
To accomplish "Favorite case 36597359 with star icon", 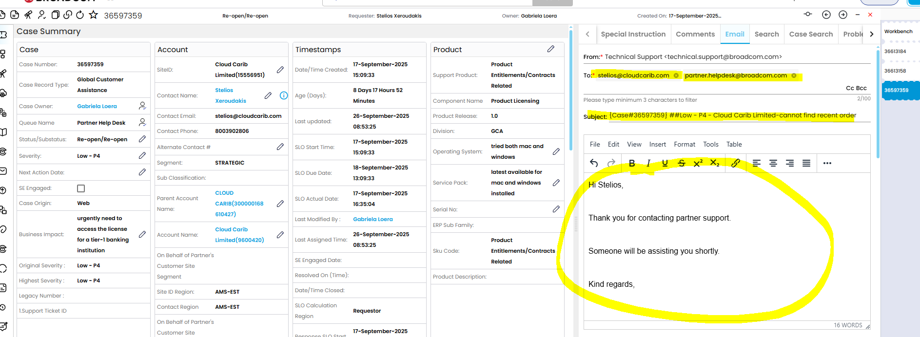I will tap(93, 15).
